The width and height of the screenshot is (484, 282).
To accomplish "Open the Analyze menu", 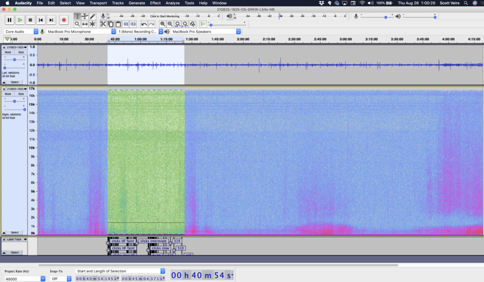I will 173,3.
